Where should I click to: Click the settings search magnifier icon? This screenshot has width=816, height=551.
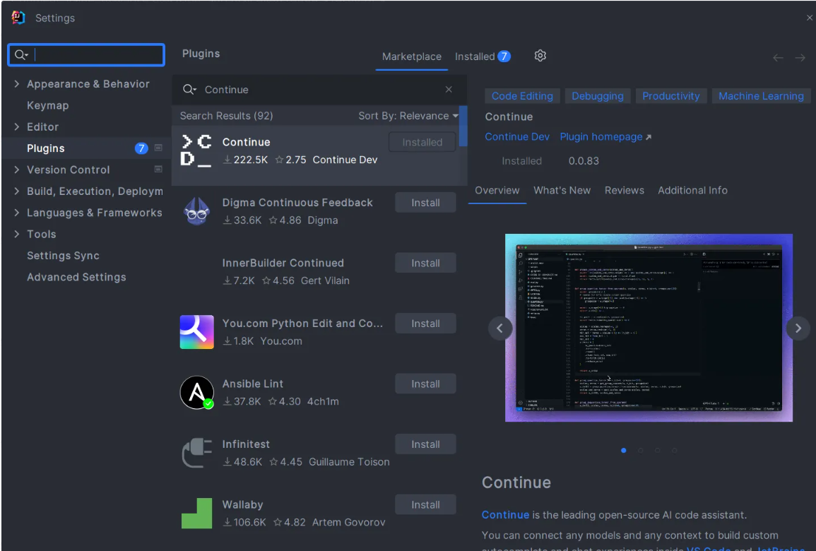(x=21, y=54)
